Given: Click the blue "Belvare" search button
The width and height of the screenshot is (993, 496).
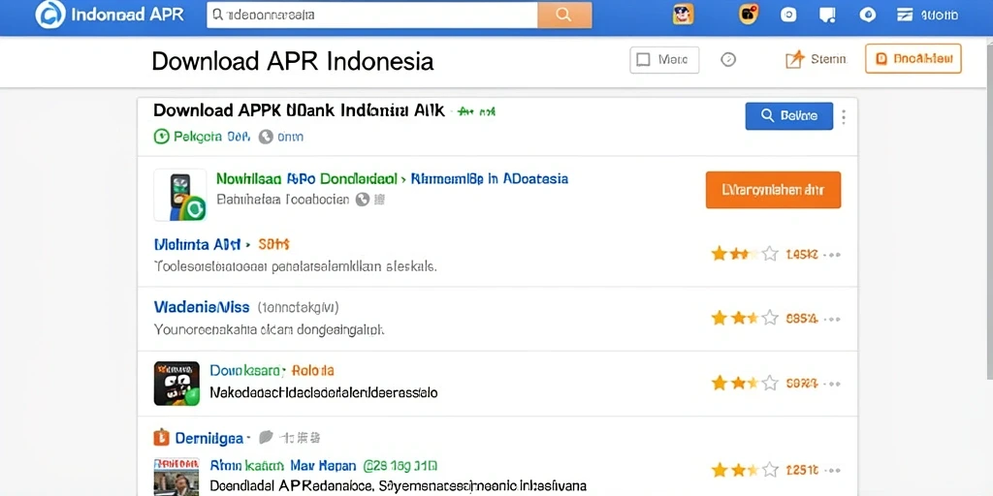Looking at the screenshot, I should pos(788,116).
